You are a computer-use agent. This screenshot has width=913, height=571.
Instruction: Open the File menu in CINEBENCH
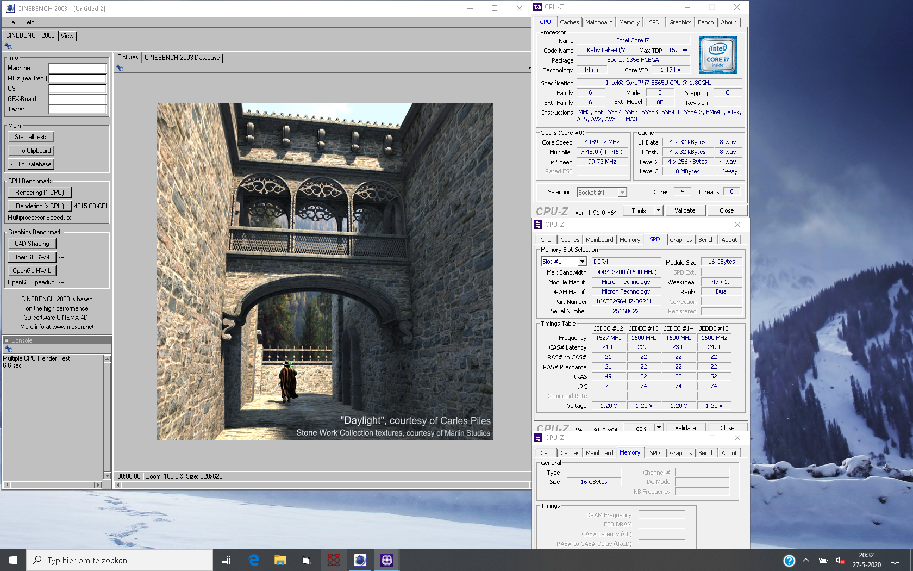[10, 22]
